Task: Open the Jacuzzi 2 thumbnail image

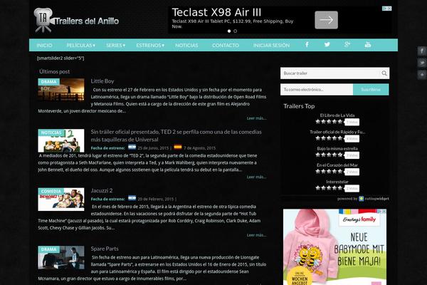Action: click(x=61, y=199)
